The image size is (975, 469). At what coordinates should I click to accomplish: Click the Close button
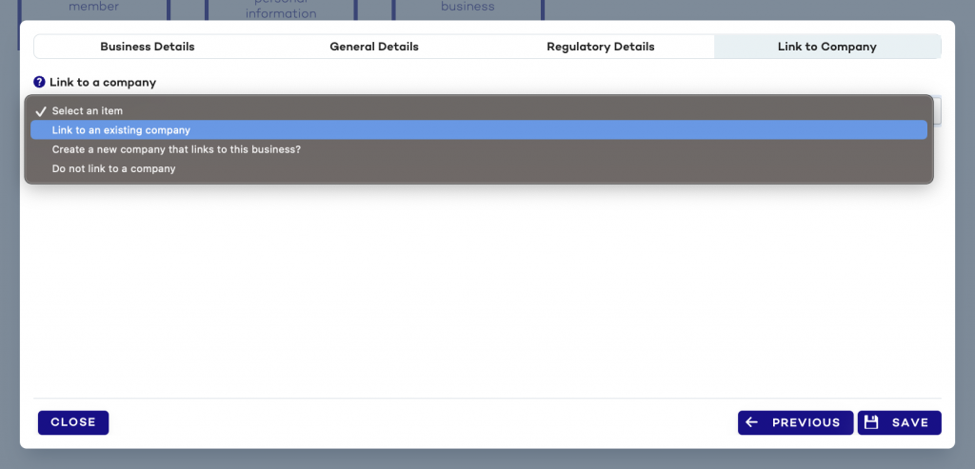(73, 422)
